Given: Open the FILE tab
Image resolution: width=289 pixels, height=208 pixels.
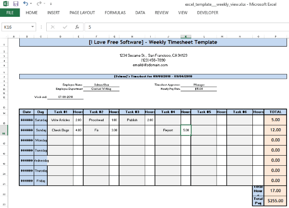Looking at the screenshot, I should [10, 12].
